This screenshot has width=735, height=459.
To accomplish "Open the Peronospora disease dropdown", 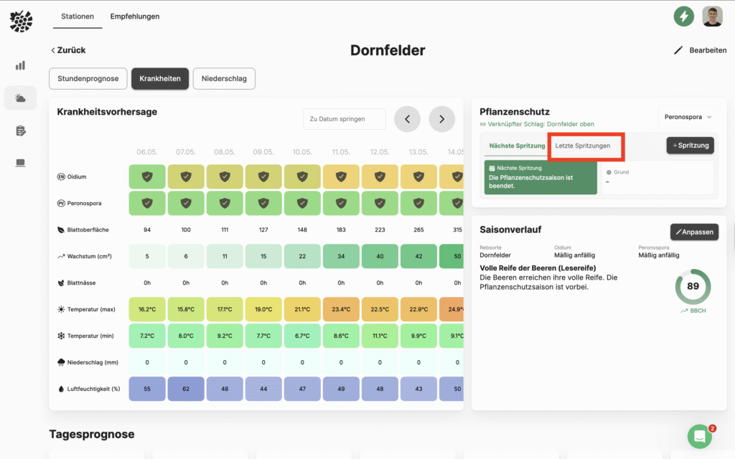I will (x=688, y=117).
